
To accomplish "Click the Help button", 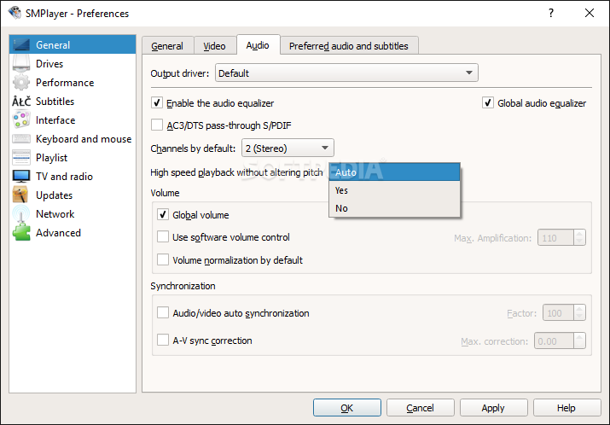I will [x=566, y=407].
